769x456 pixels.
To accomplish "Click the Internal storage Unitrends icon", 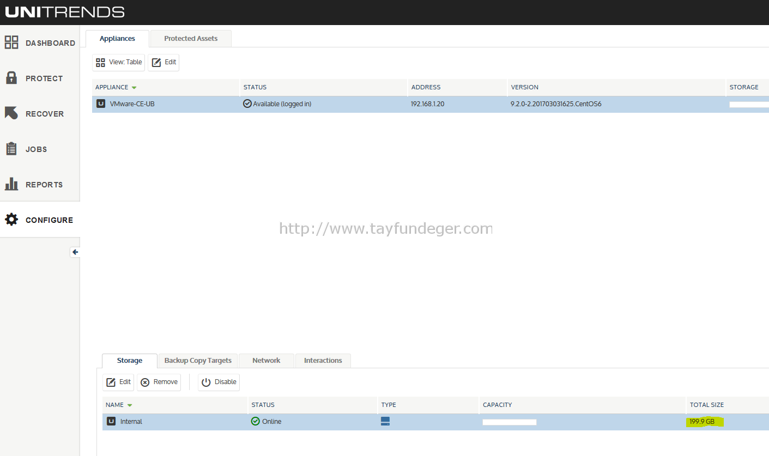I will click(x=111, y=421).
